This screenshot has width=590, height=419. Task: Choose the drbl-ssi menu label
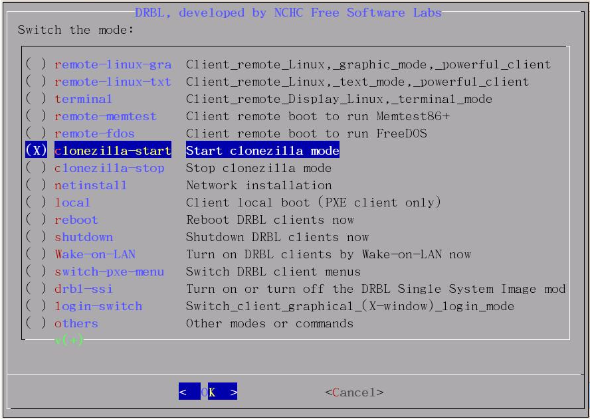(x=84, y=290)
